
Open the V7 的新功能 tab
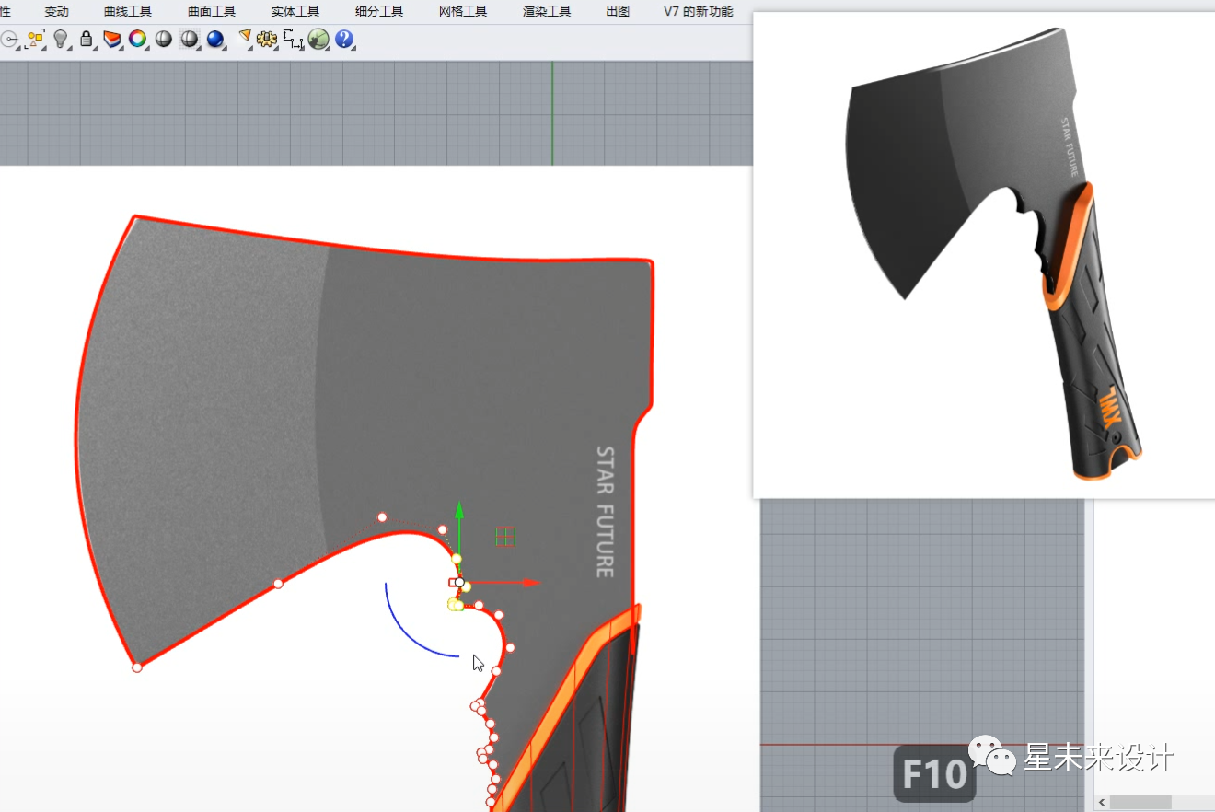(699, 11)
